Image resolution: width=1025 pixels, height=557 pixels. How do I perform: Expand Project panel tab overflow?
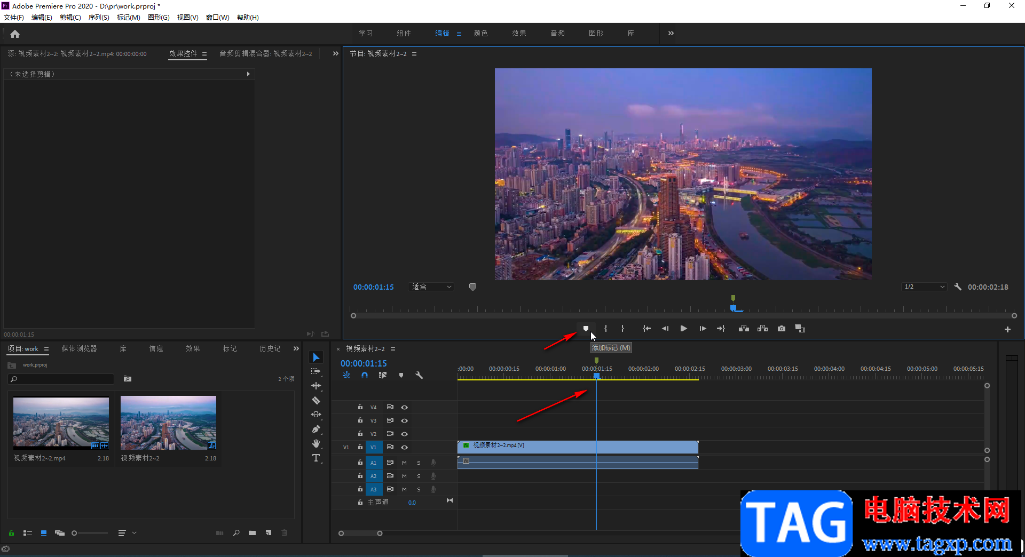pos(296,348)
